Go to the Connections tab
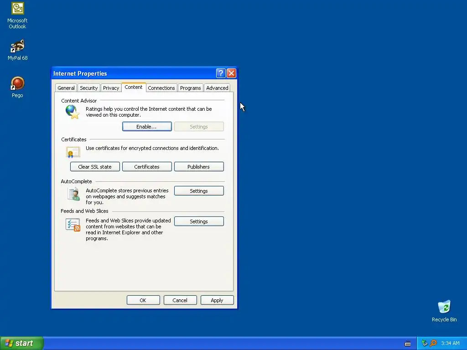The image size is (467, 350). tap(161, 88)
